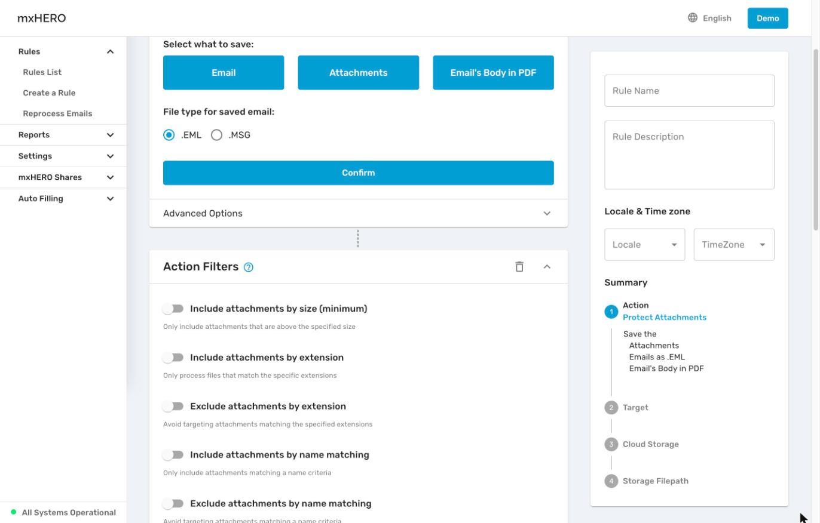Expand Advanced Options chevron

point(547,214)
